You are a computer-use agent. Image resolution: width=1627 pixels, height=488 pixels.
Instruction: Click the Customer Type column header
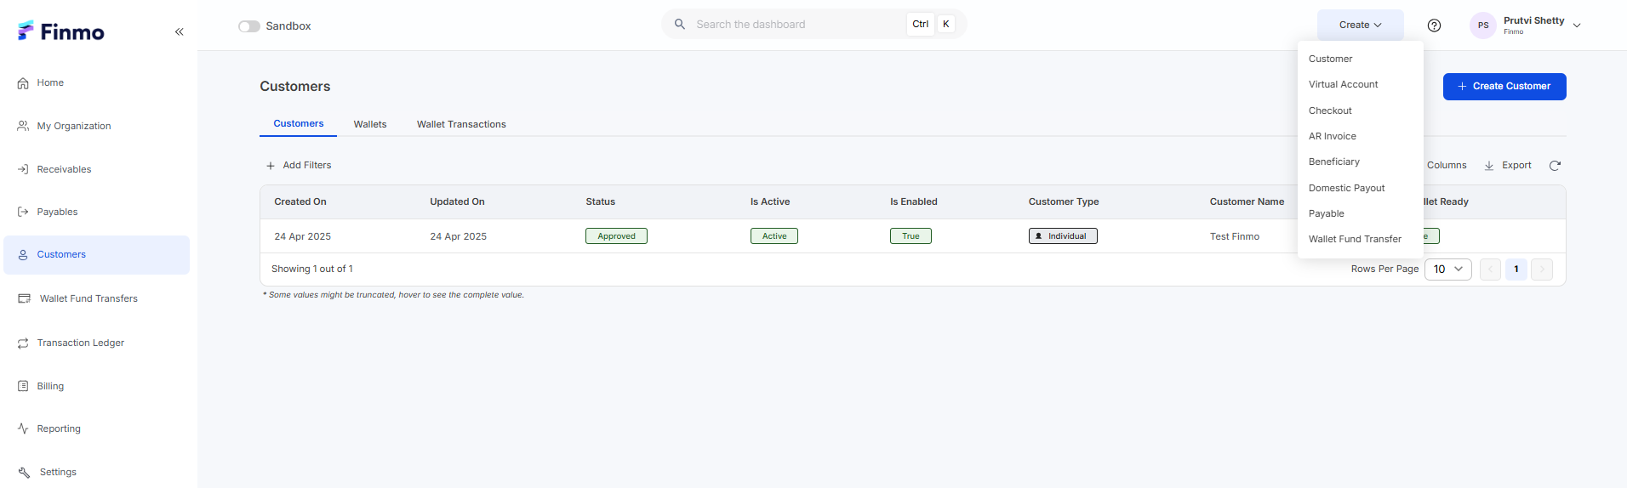1064,202
